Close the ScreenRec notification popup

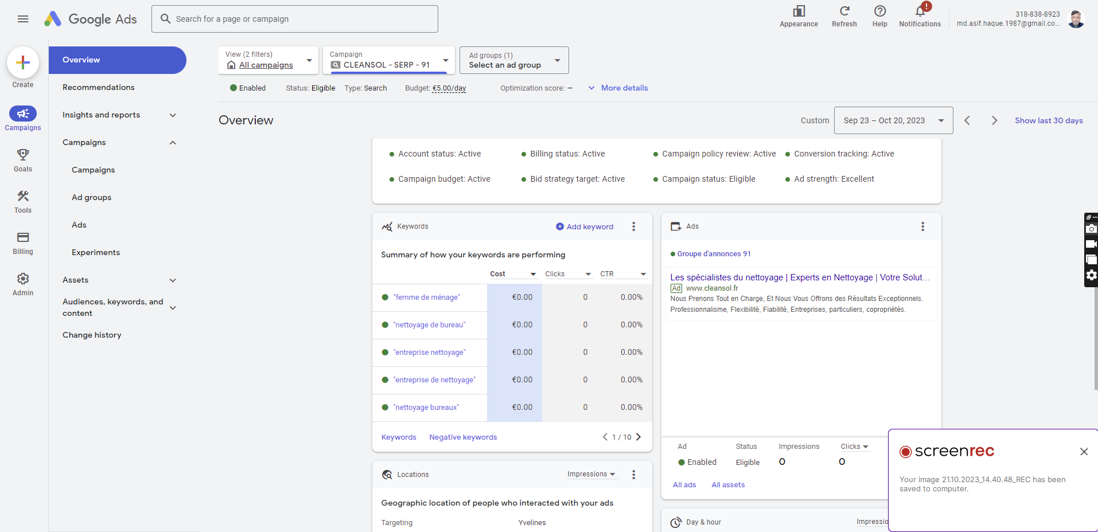1084,452
